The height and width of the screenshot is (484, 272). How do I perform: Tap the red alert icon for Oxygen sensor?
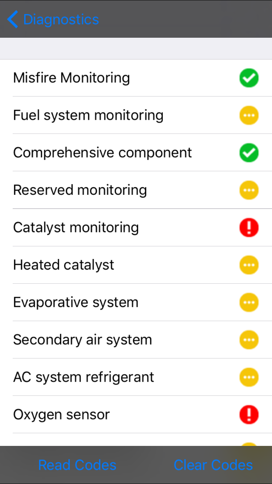(249, 414)
